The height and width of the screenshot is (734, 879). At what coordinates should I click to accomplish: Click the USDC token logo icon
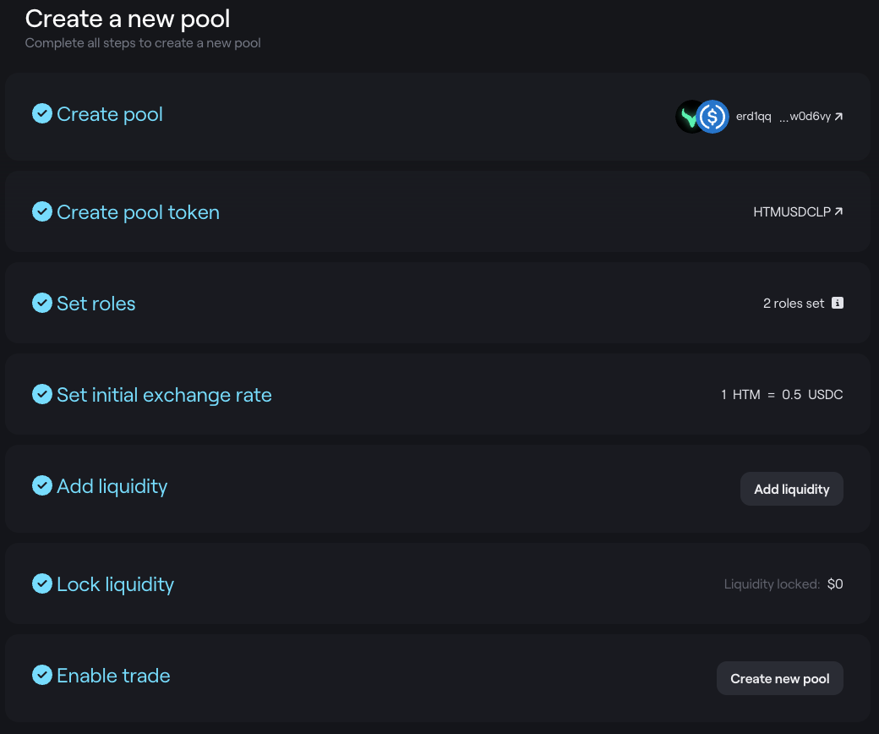(712, 117)
